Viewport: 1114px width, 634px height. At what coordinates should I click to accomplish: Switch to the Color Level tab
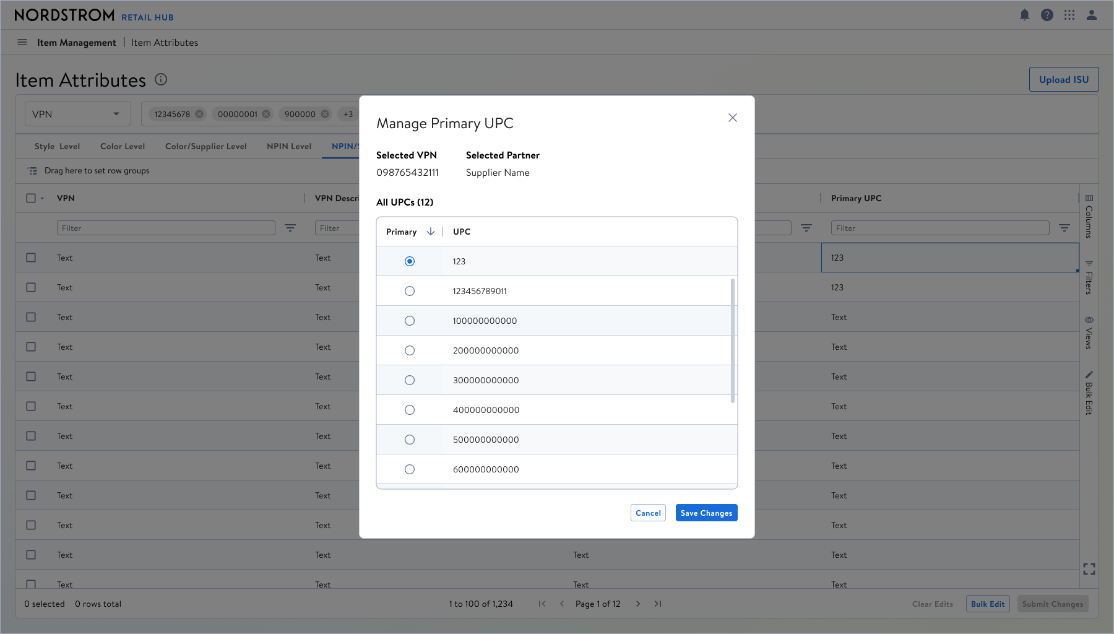pyautogui.click(x=123, y=146)
